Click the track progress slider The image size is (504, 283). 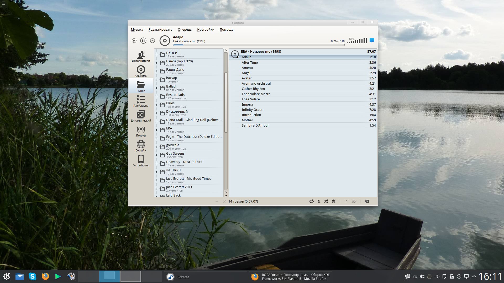pos(259,45)
